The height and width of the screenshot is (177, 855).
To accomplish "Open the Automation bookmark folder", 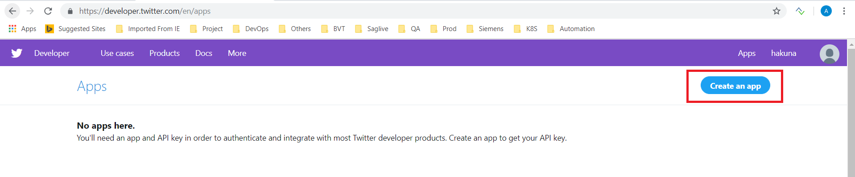I will 571,29.
